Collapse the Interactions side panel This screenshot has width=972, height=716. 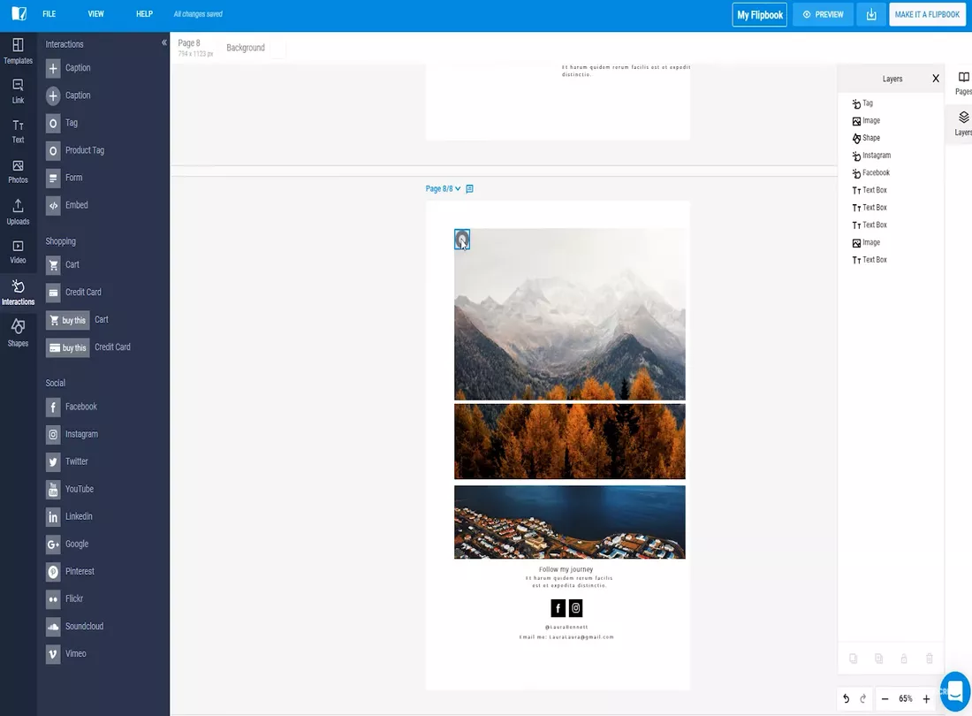[x=163, y=43]
